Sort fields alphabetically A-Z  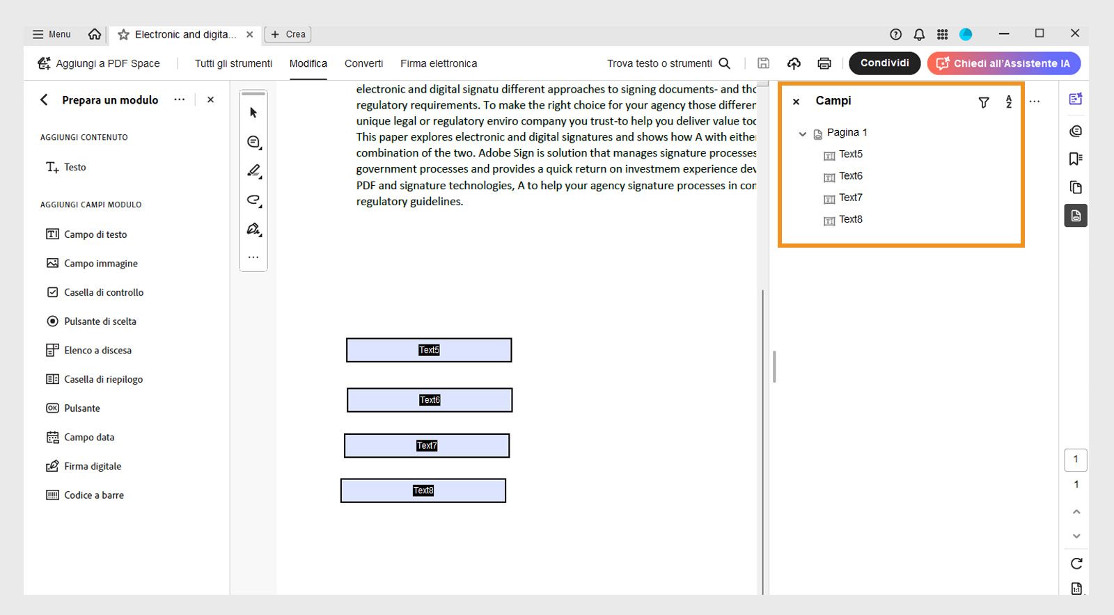tap(1009, 102)
